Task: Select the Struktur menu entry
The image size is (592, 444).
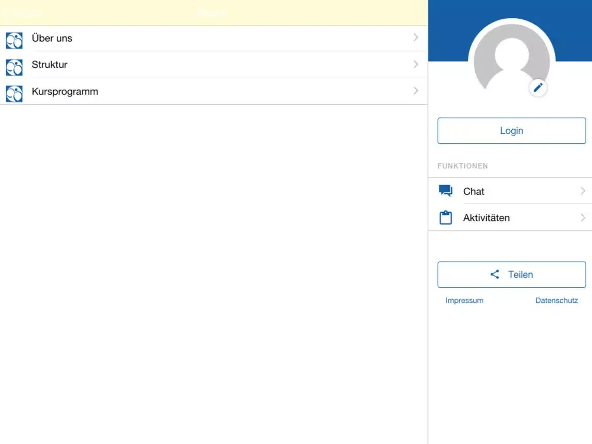Action: pyautogui.click(x=50, y=65)
